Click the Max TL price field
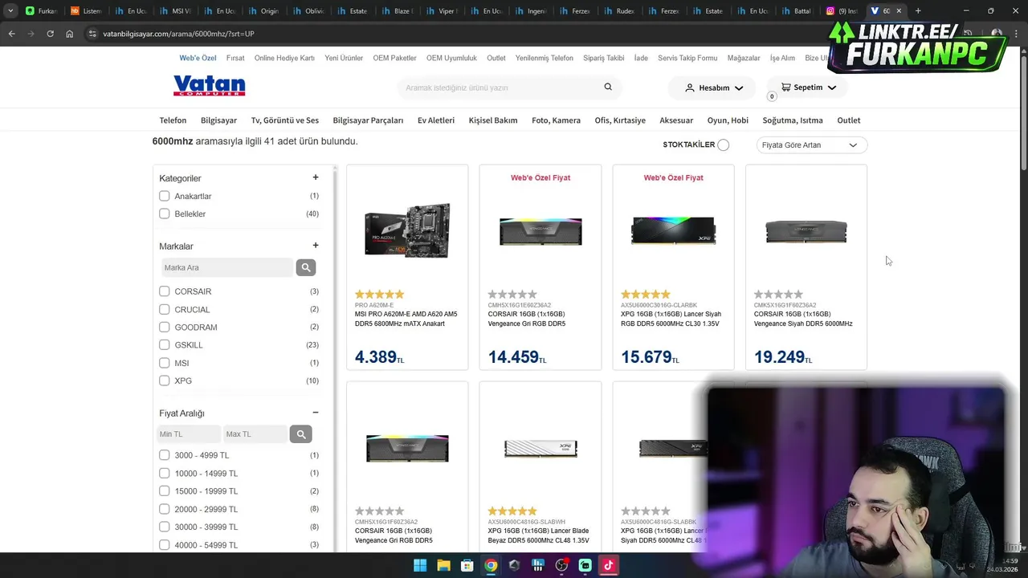Viewport: 1028px width, 578px height. click(x=255, y=434)
